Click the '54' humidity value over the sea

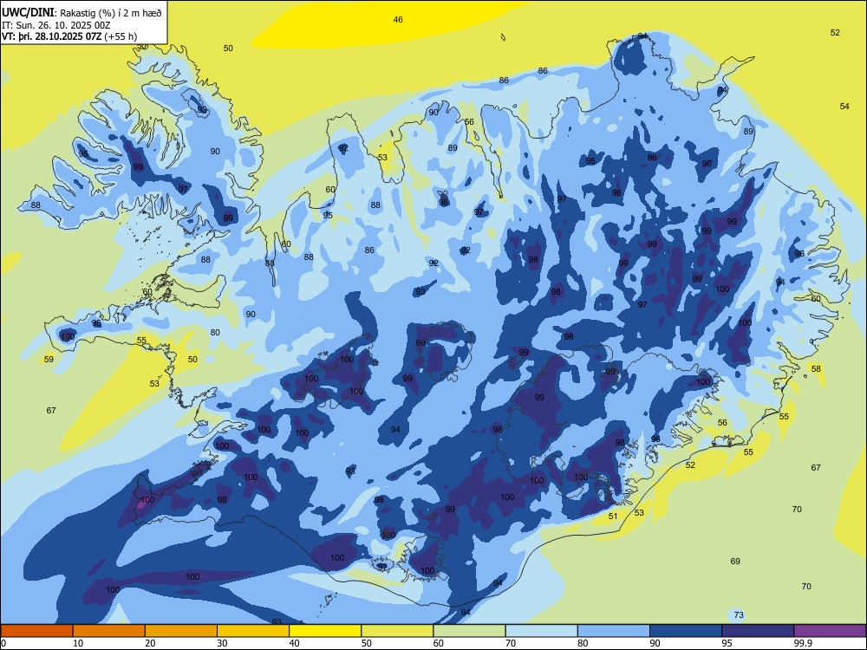pyautogui.click(x=844, y=106)
